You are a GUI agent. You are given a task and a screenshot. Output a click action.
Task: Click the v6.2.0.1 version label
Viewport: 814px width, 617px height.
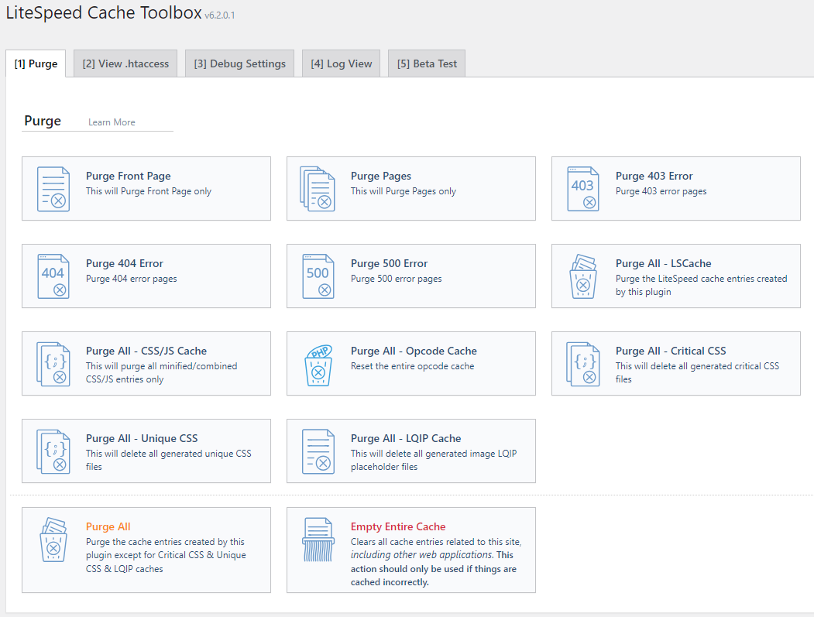(220, 15)
